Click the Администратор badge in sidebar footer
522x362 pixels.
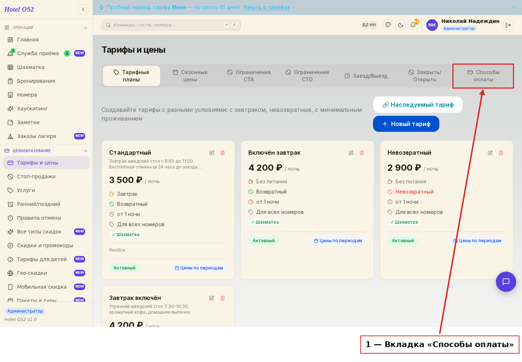click(x=25, y=311)
